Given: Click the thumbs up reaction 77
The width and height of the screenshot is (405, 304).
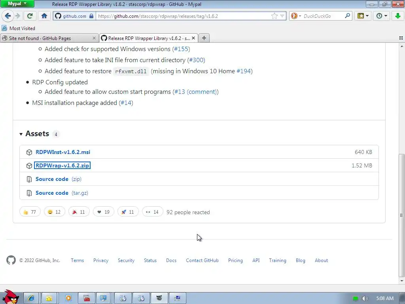Looking at the screenshot, I should tap(30, 212).
